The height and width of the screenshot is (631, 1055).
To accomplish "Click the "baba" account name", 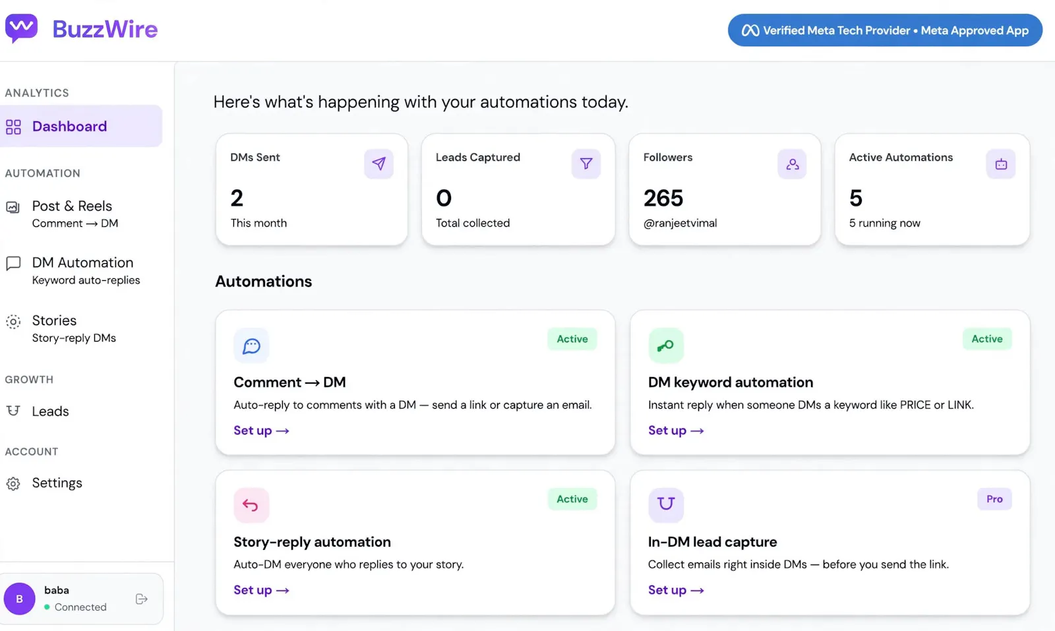I will point(57,590).
